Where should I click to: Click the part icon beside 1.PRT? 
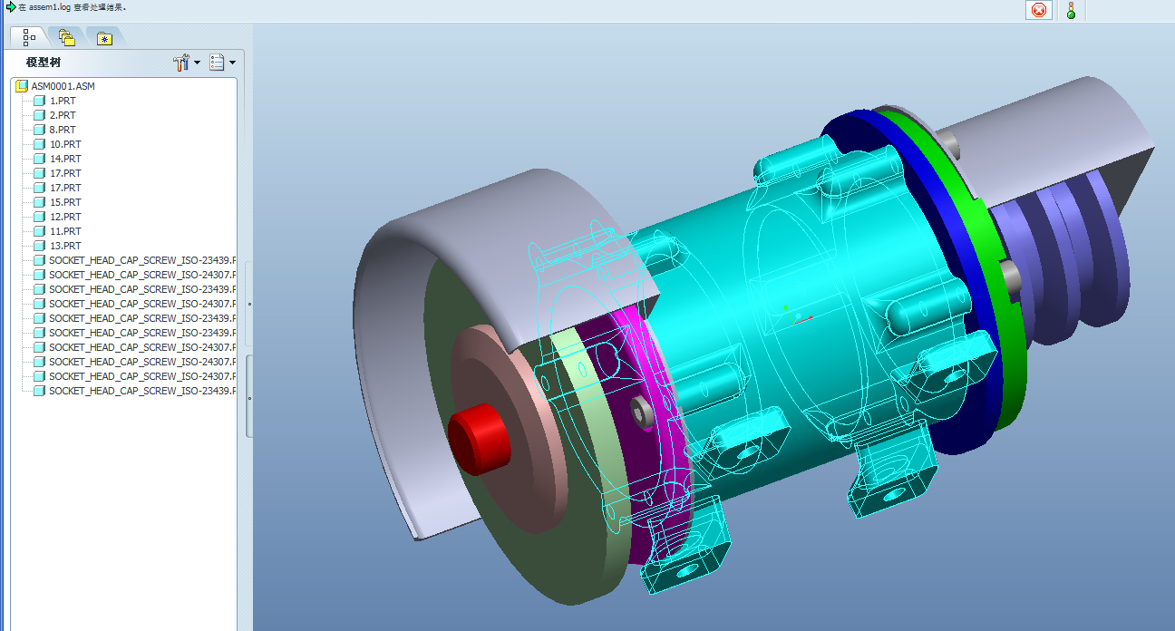click(x=39, y=101)
